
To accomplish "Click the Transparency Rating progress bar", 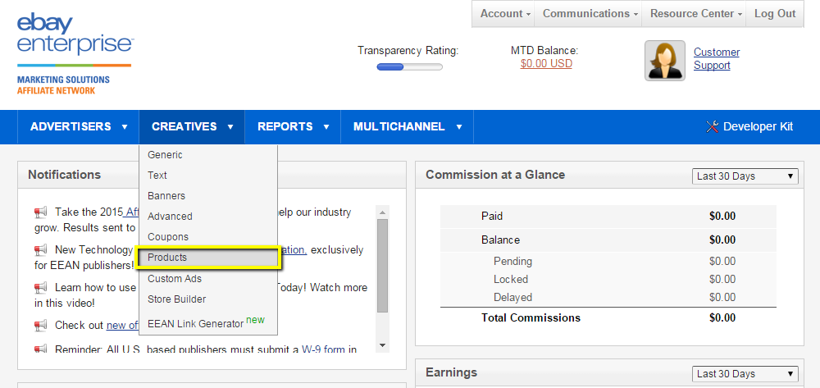I will point(409,67).
